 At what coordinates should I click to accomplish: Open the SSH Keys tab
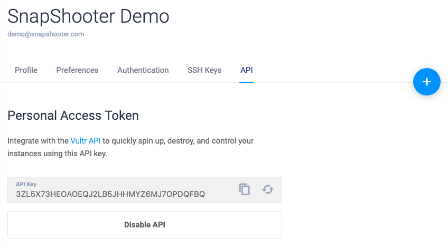pyautogui.click(x=204, y=70)
